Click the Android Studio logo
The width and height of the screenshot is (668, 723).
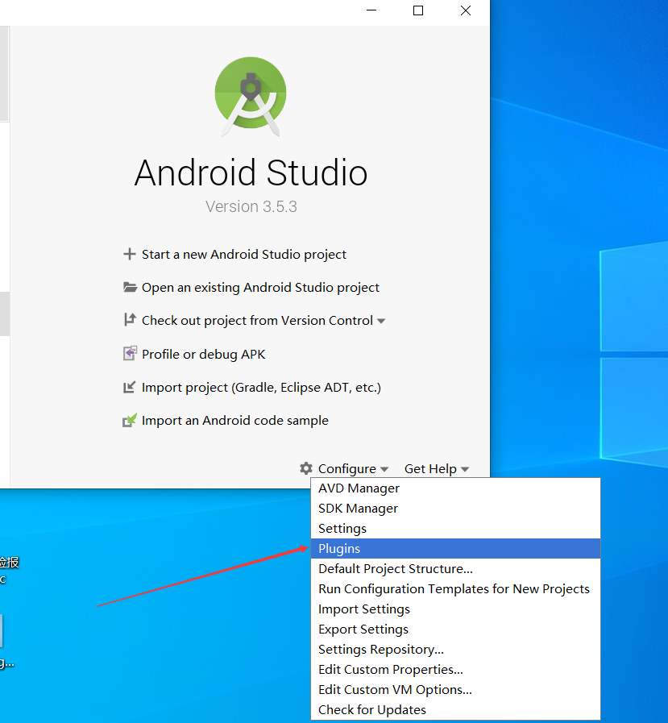click(x=251, y=96)
